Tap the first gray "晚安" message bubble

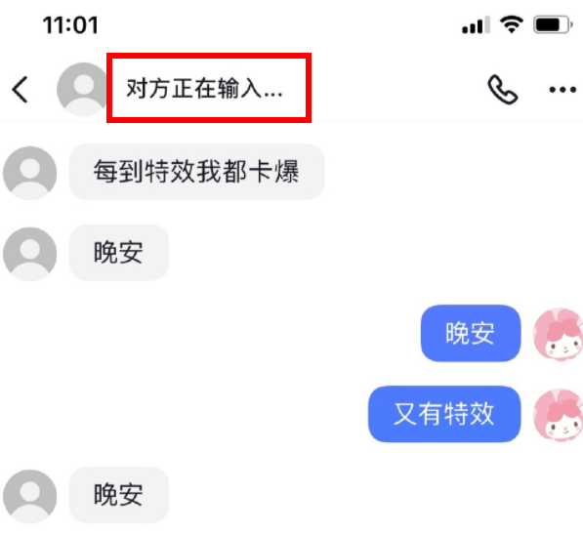[118, 253]
